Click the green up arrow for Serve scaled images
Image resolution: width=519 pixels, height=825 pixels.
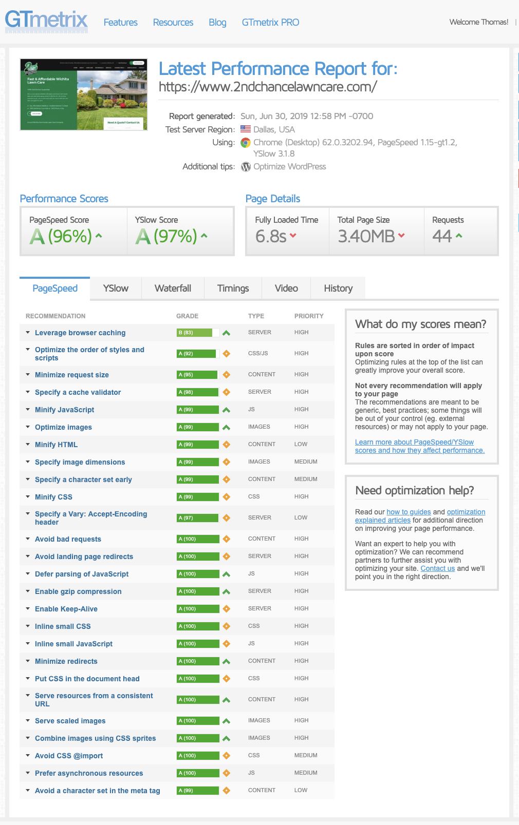coord(226,721)
